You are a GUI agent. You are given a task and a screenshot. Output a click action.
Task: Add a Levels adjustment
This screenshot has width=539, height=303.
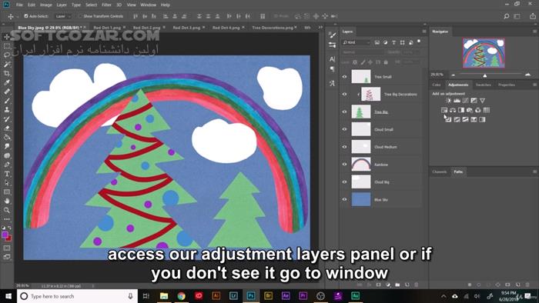(457, 101)
